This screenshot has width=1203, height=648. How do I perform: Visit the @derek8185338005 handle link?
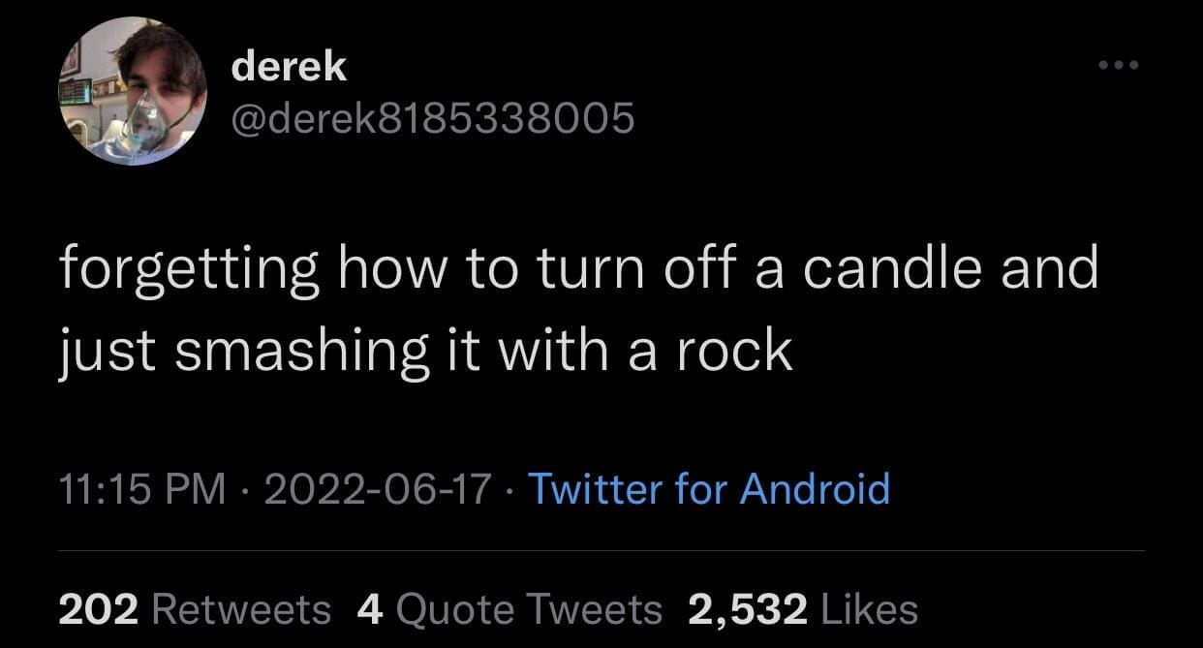(x=432, y=117)
